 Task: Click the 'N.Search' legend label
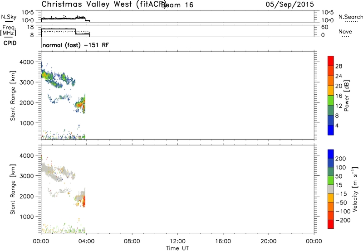(x=351, y=17)
